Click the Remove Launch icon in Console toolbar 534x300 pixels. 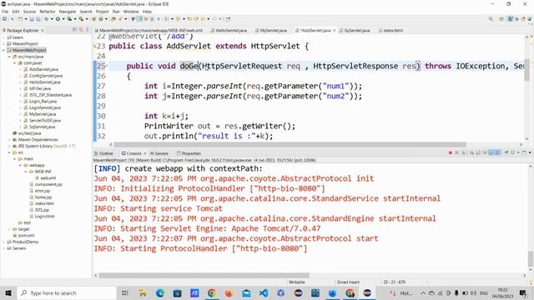coord(456,153)
